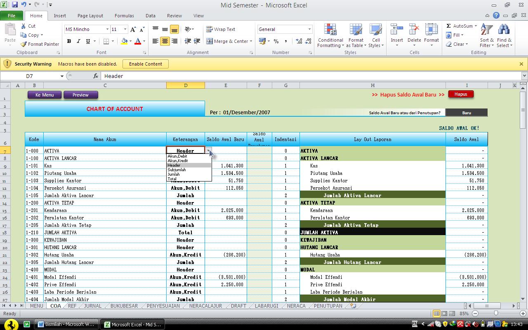Viewport: 528px width, 330px height.
Task: Open Conditional Formatting menu
Action: [330, 36]
